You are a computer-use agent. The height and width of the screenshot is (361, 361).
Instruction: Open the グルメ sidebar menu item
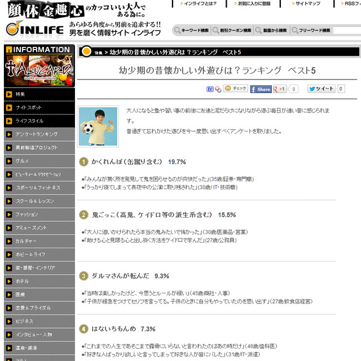pyautogui.click(x=38, y=161)
